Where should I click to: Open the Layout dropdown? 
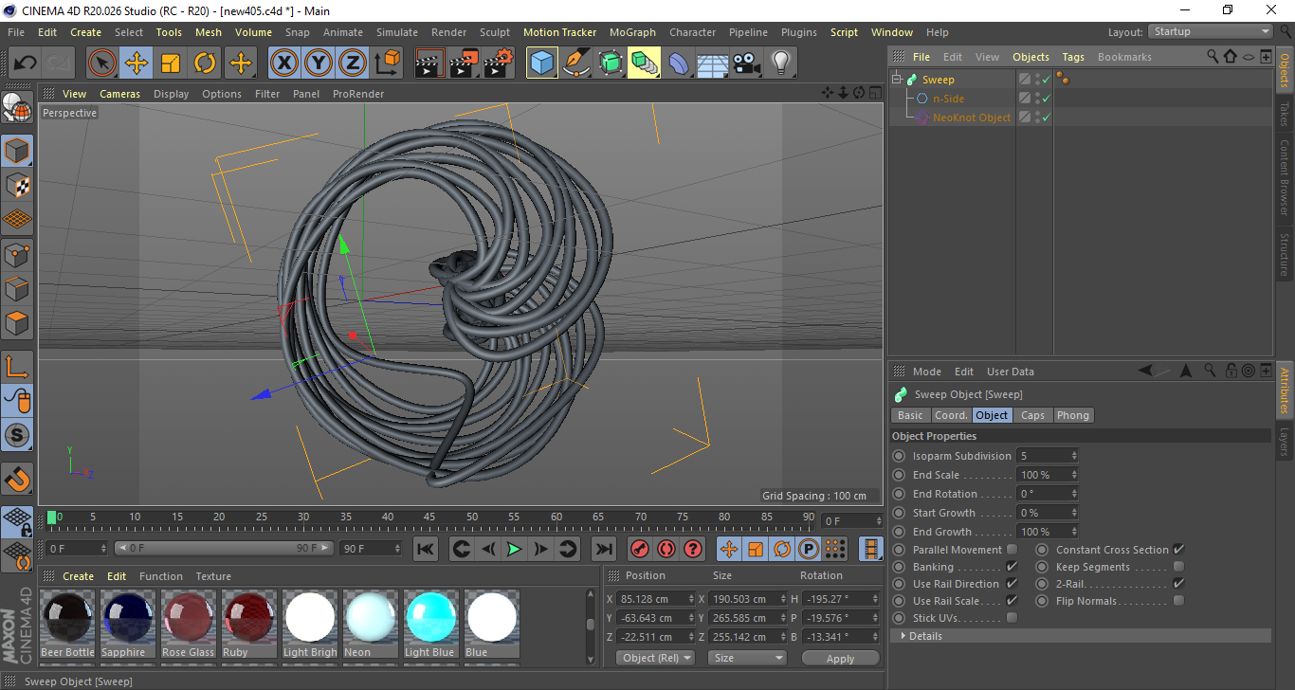[1211, 31]
